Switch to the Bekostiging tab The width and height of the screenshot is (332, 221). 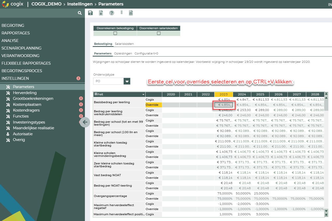(x=103, y=44)
